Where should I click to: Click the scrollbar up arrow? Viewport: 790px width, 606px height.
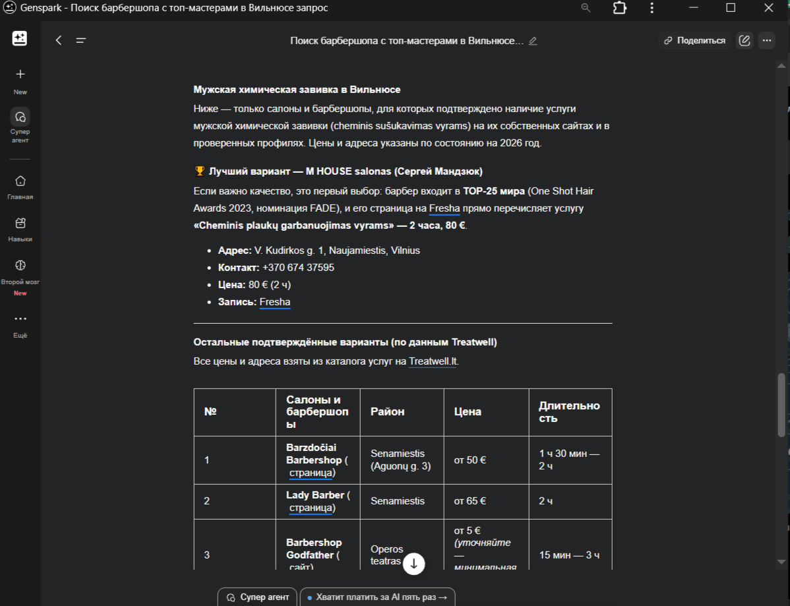click(x=781, y=66)
